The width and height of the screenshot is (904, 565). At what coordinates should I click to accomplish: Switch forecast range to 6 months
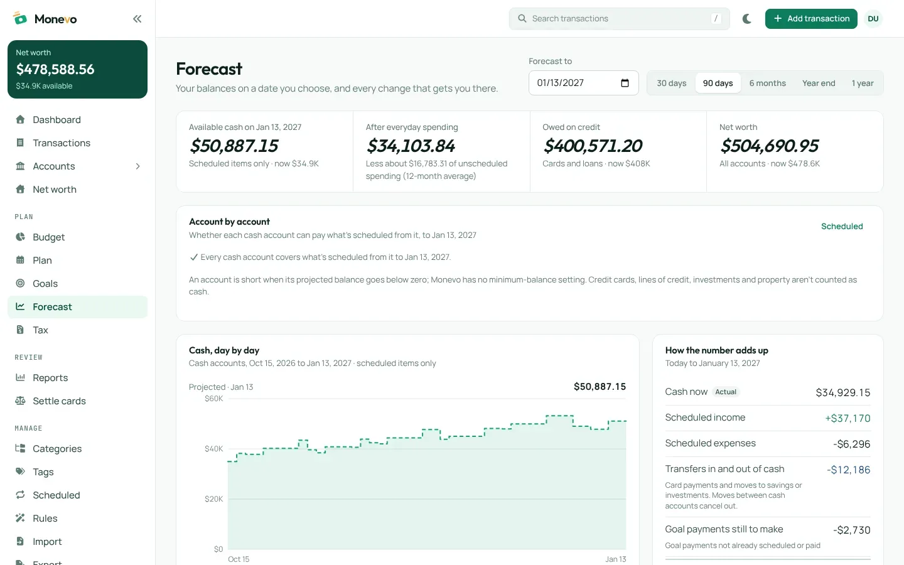pos(767,83)
